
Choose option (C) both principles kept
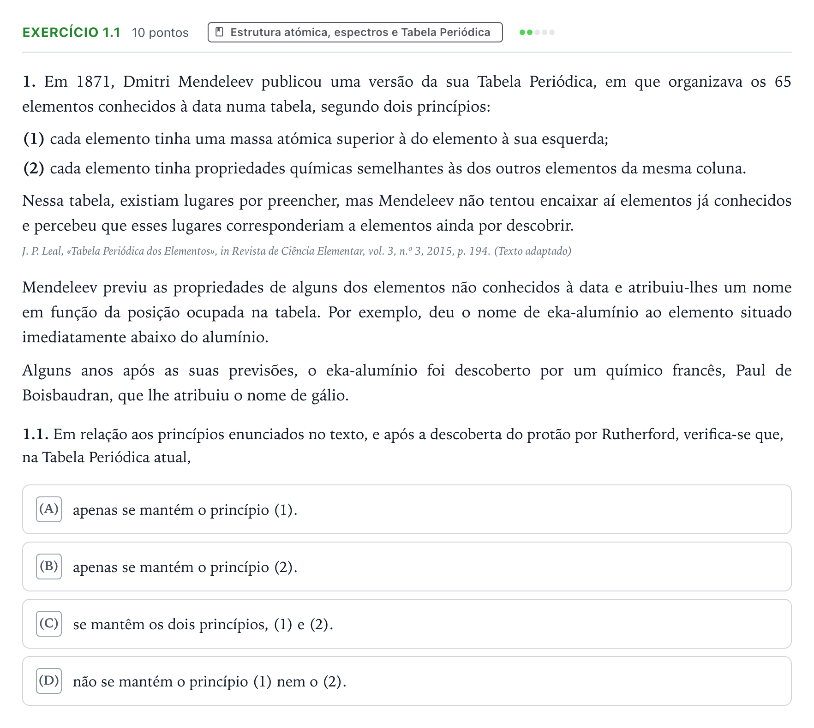click(407, 624)
